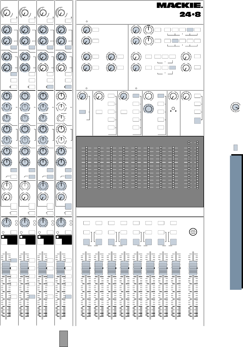Toggle the small button beneath channel two's trim knob
Image resolution: width=243 pixels, height=347 pixels.
(x=32, y=21)
